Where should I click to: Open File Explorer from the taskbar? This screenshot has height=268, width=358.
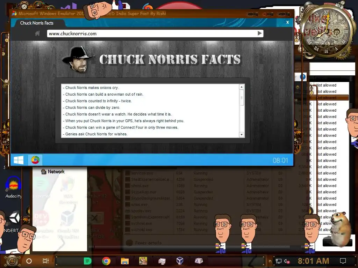(x=125, y=261)
